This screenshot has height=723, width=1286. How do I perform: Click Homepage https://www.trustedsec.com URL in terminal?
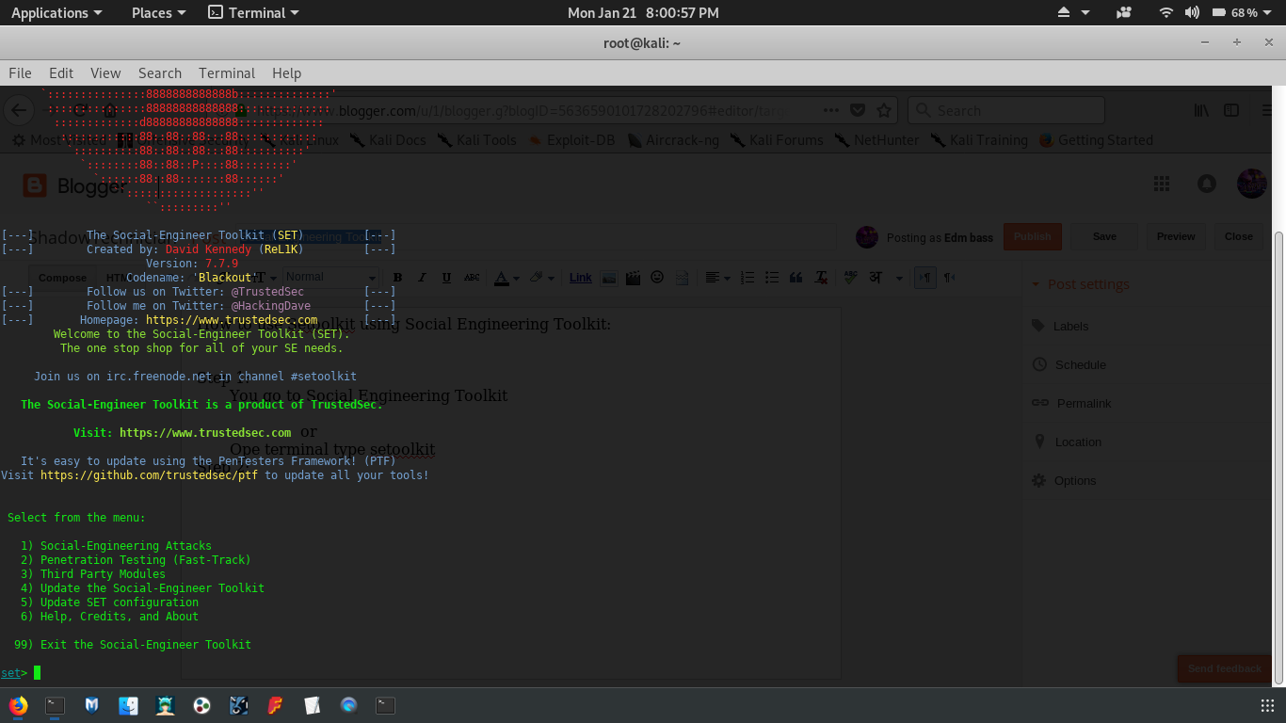click(232, 320)
